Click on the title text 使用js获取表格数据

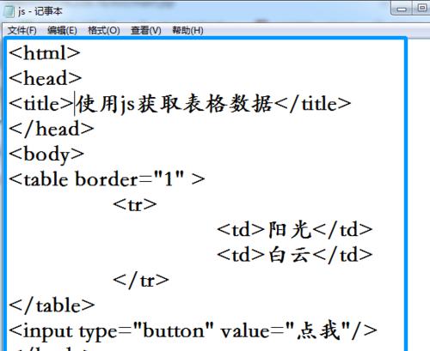175,104
